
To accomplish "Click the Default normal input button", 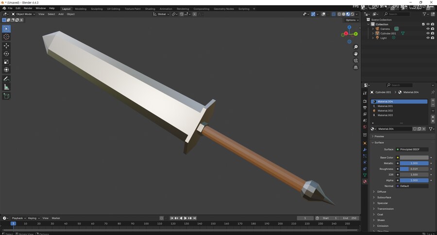I will click(412, 186).
